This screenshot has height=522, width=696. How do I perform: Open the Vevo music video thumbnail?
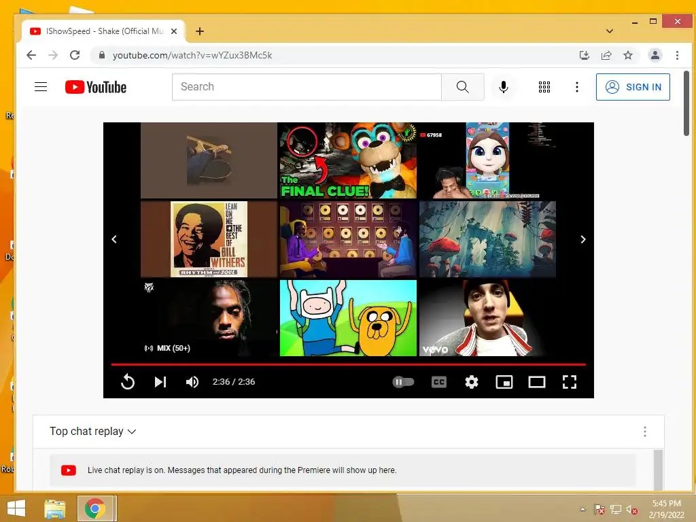487,318
